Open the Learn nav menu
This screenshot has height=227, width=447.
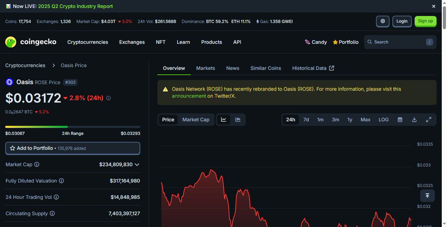click(x=183, y=42)
